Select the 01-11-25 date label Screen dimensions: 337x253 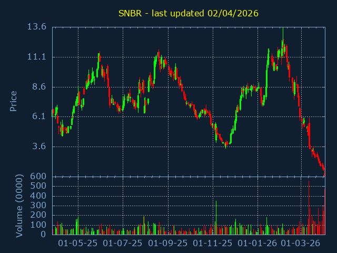[x=213, y=244]
